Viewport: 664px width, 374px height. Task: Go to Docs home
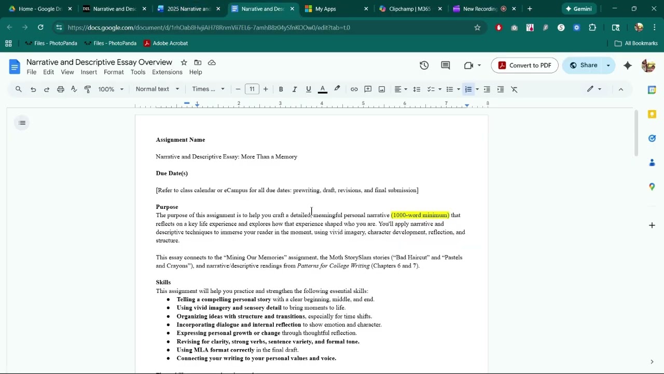coord(15,66)
